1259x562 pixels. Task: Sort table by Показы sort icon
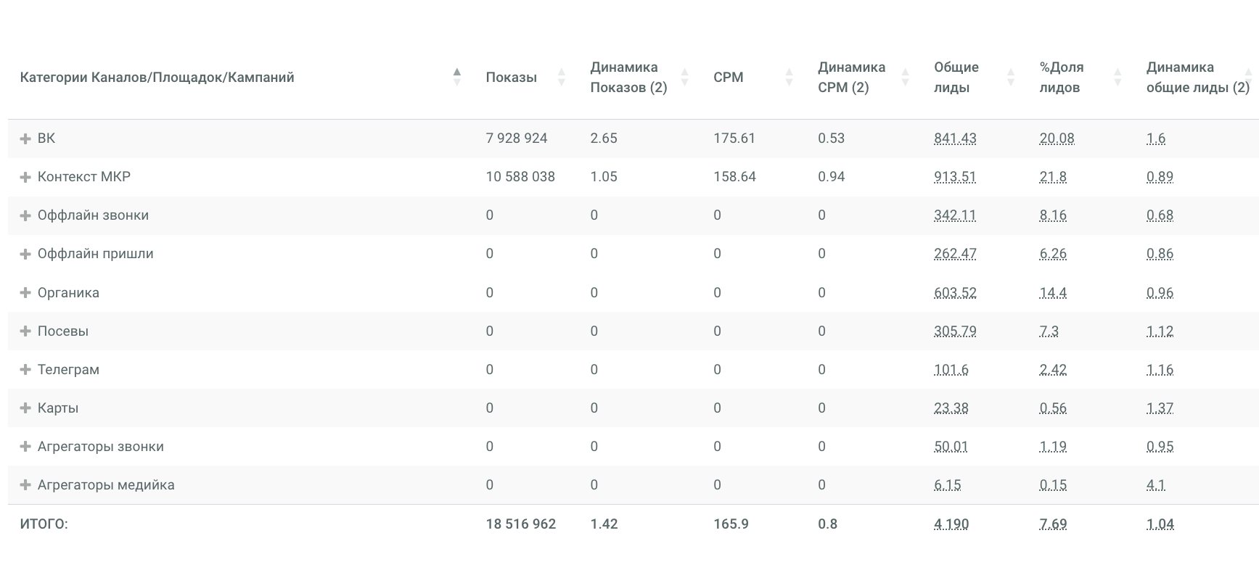click(x=561, y=77)
